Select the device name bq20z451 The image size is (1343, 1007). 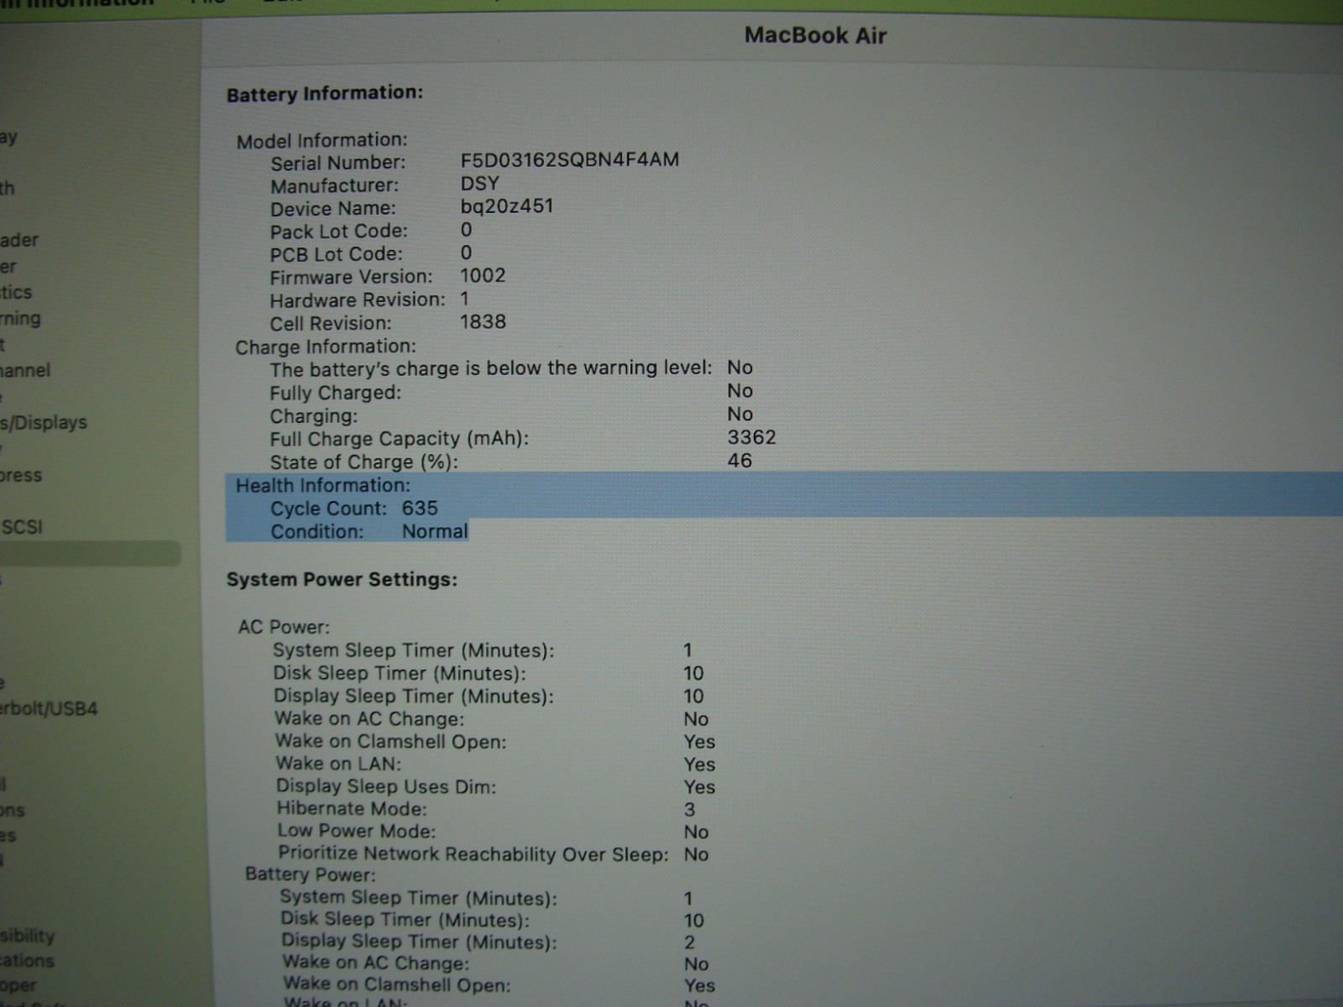(507, 206)
